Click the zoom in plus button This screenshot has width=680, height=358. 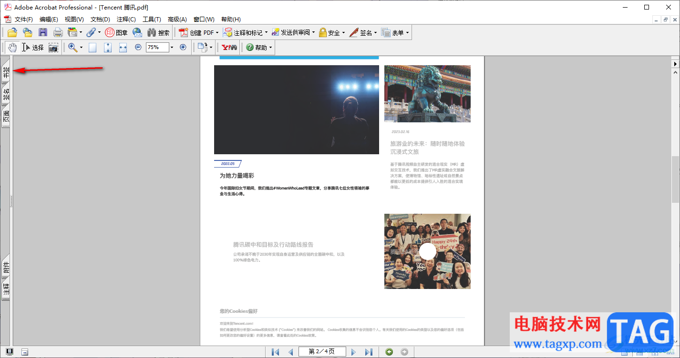tap(183, 47)
